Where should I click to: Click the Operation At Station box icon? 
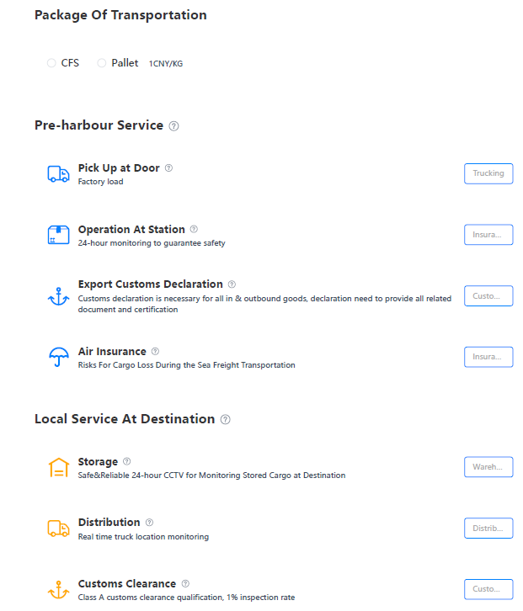click(58, 235)
